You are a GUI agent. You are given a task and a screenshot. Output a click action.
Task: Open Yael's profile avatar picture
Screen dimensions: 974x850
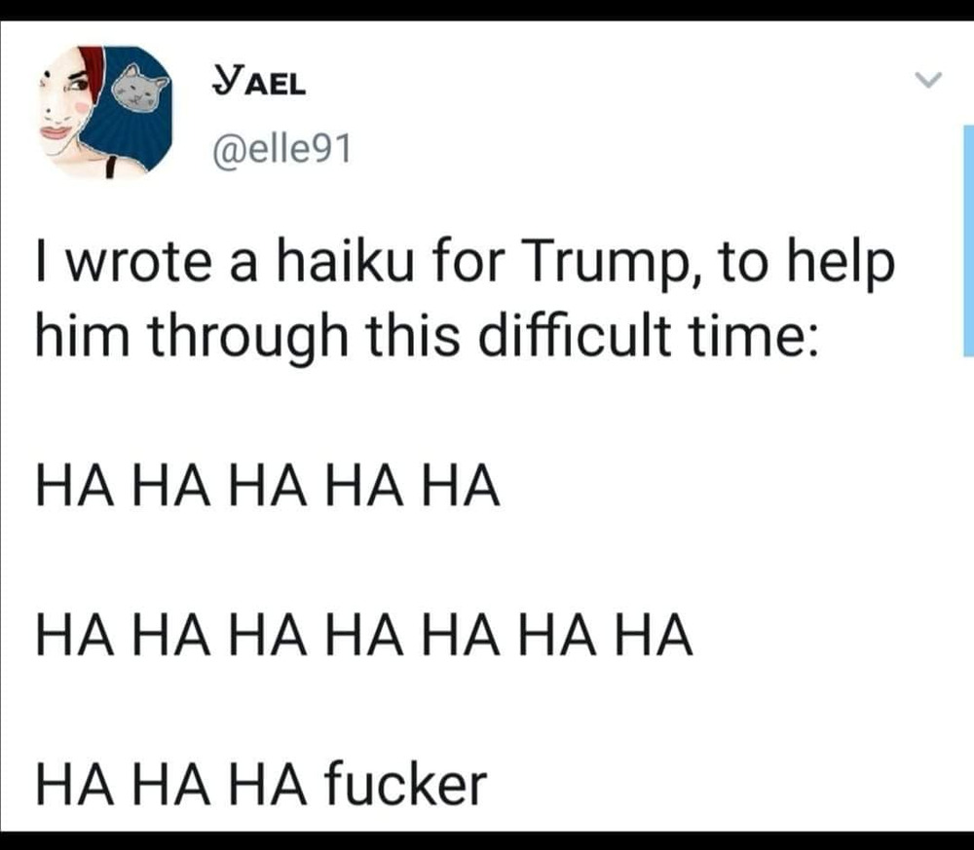pyautogui.click(x=104, y=113)
